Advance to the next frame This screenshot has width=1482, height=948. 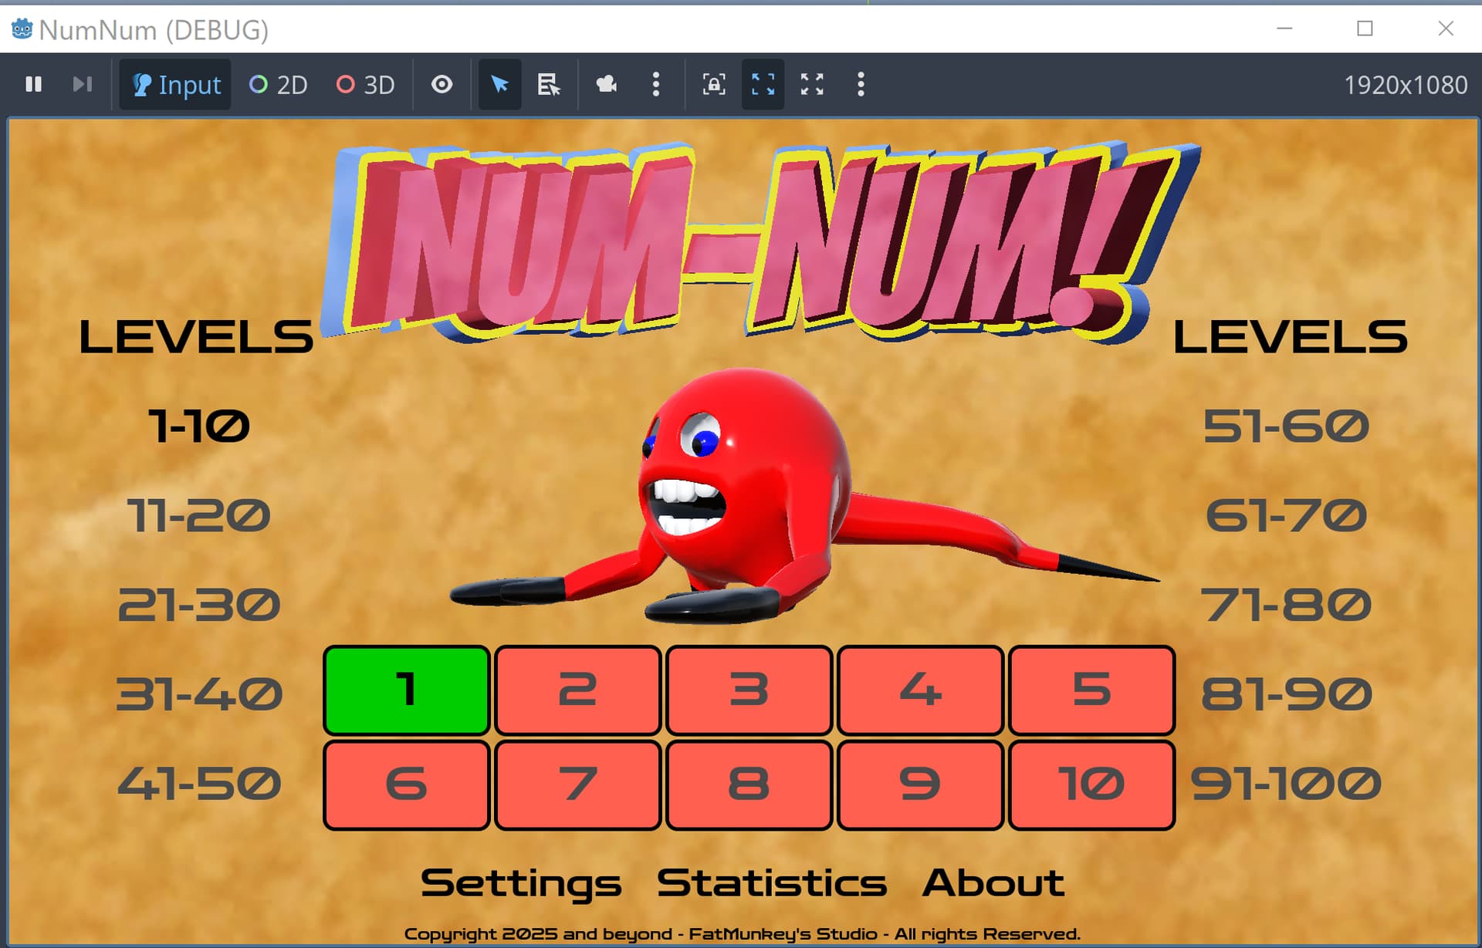coord(83,84)
